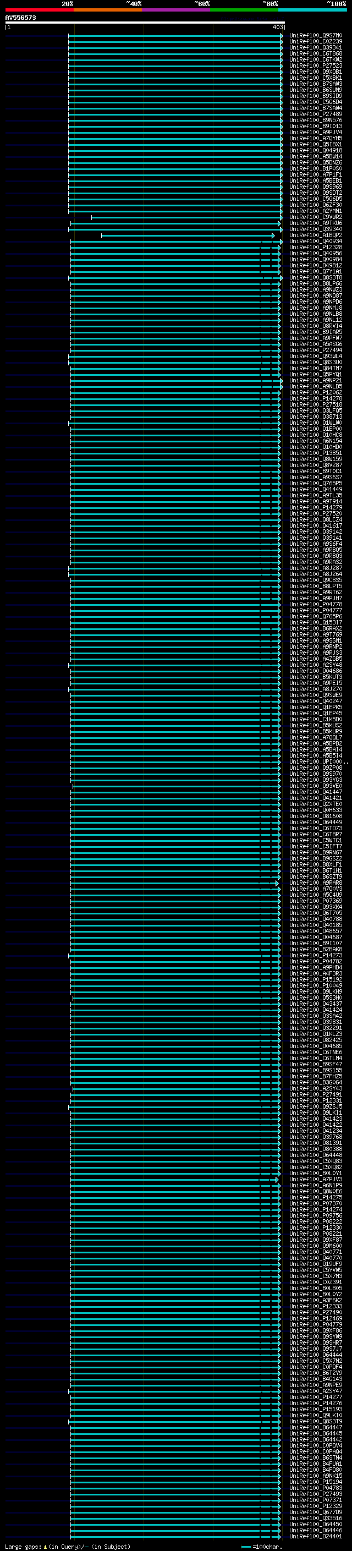Open hit UniRef100_C6T868

point(316,53)
